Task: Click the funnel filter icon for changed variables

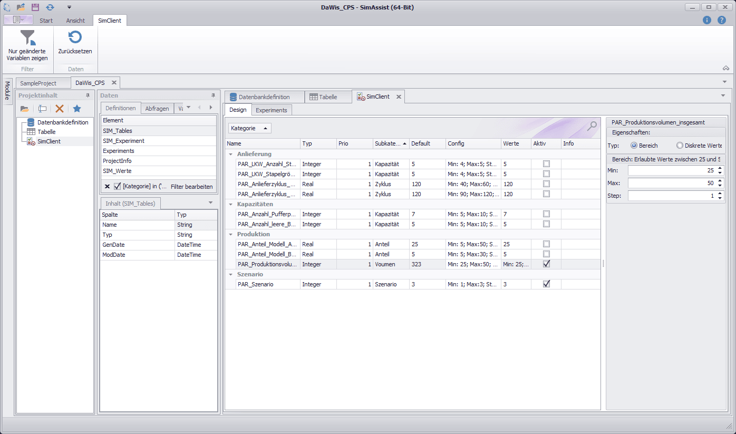Action: click(27, 37)
